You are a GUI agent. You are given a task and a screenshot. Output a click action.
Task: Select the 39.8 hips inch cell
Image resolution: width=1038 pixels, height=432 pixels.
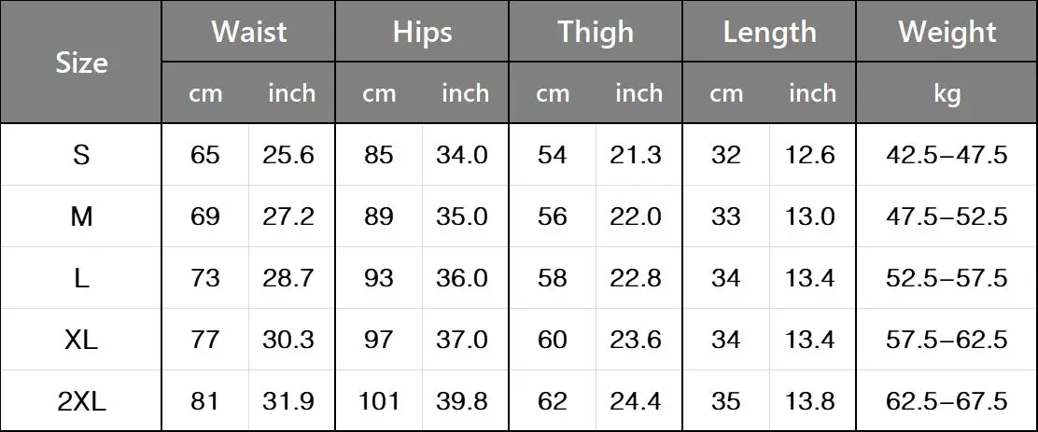(x=462, y=401)
